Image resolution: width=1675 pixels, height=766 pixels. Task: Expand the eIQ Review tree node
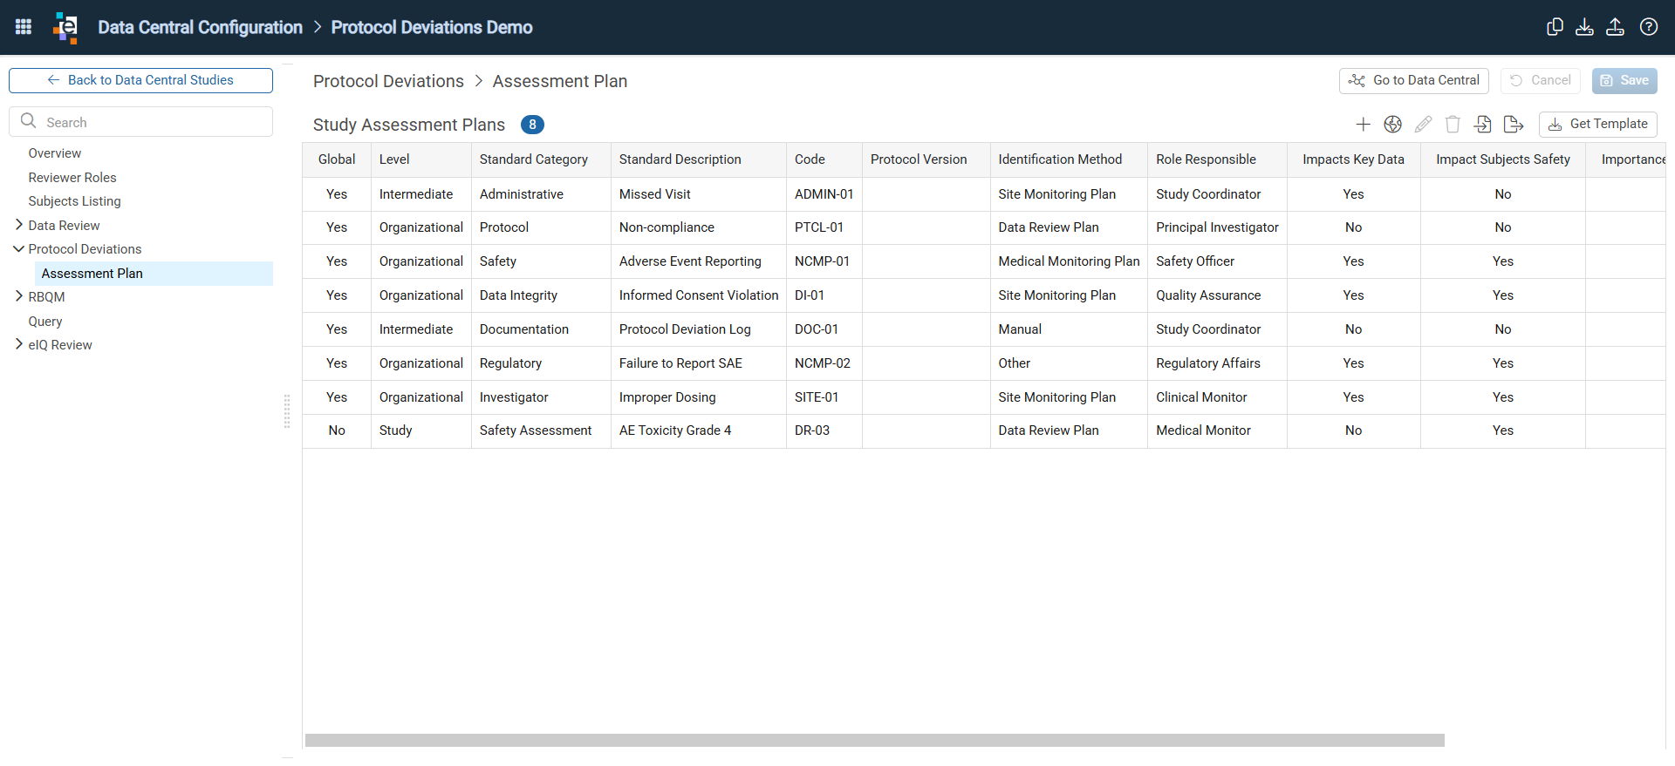click(x=19, y=344)
